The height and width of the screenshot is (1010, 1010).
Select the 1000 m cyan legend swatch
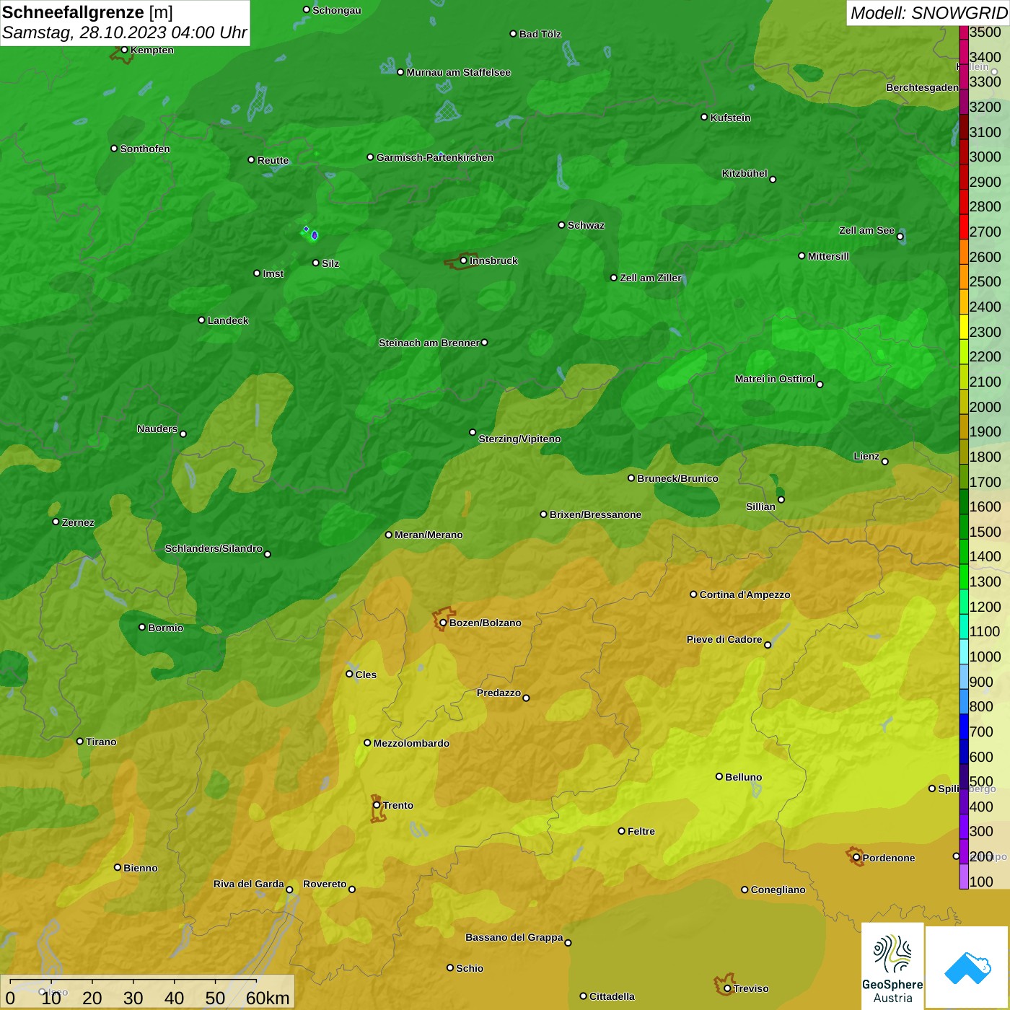[964, 651]
